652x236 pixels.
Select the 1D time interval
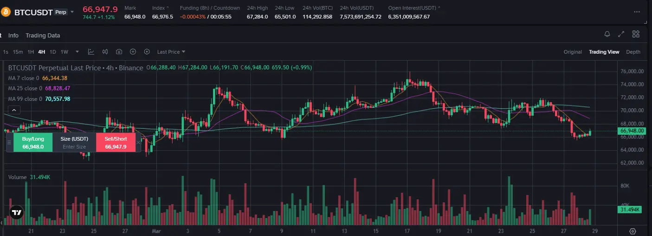(53, 52)
